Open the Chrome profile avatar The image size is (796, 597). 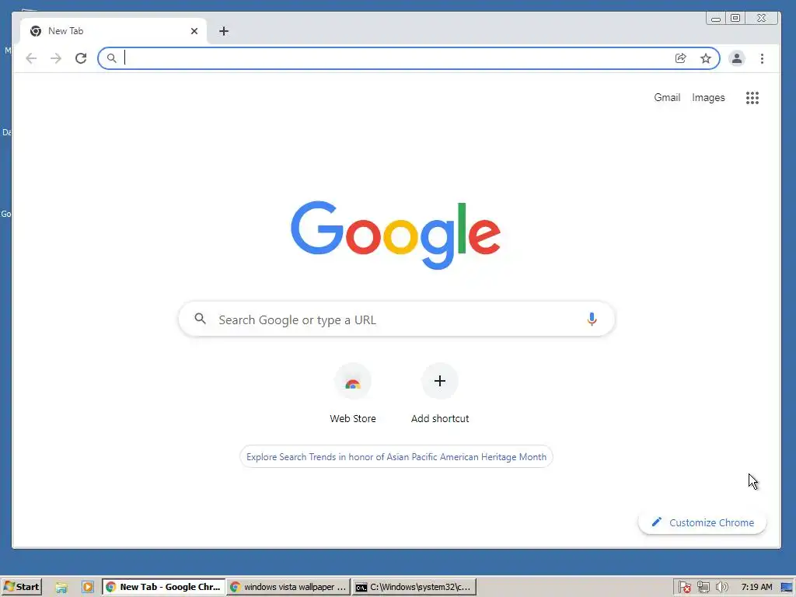(x=737, y=58)
